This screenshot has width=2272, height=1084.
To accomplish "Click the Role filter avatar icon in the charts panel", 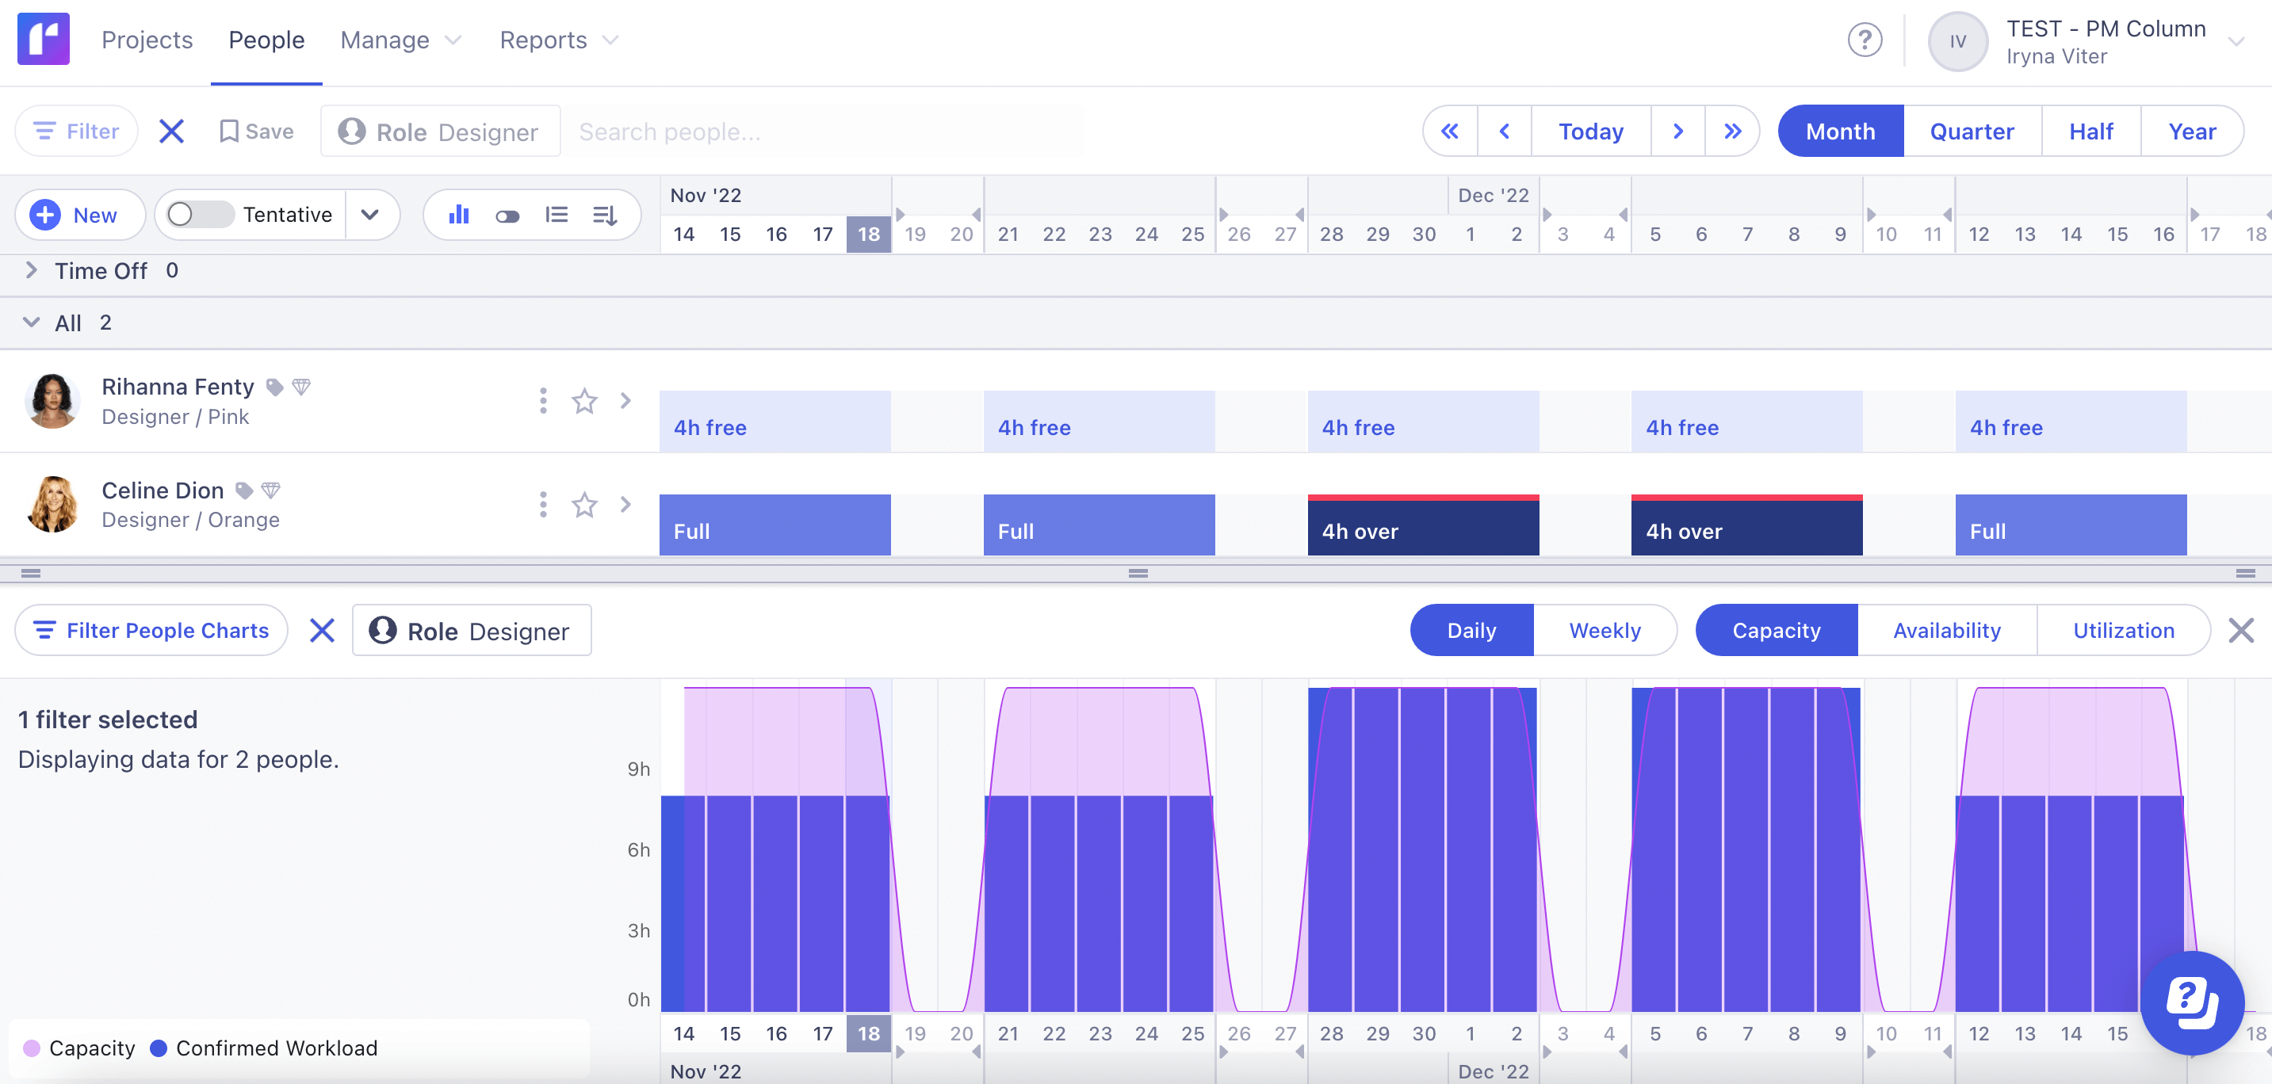I will (384, 630).
